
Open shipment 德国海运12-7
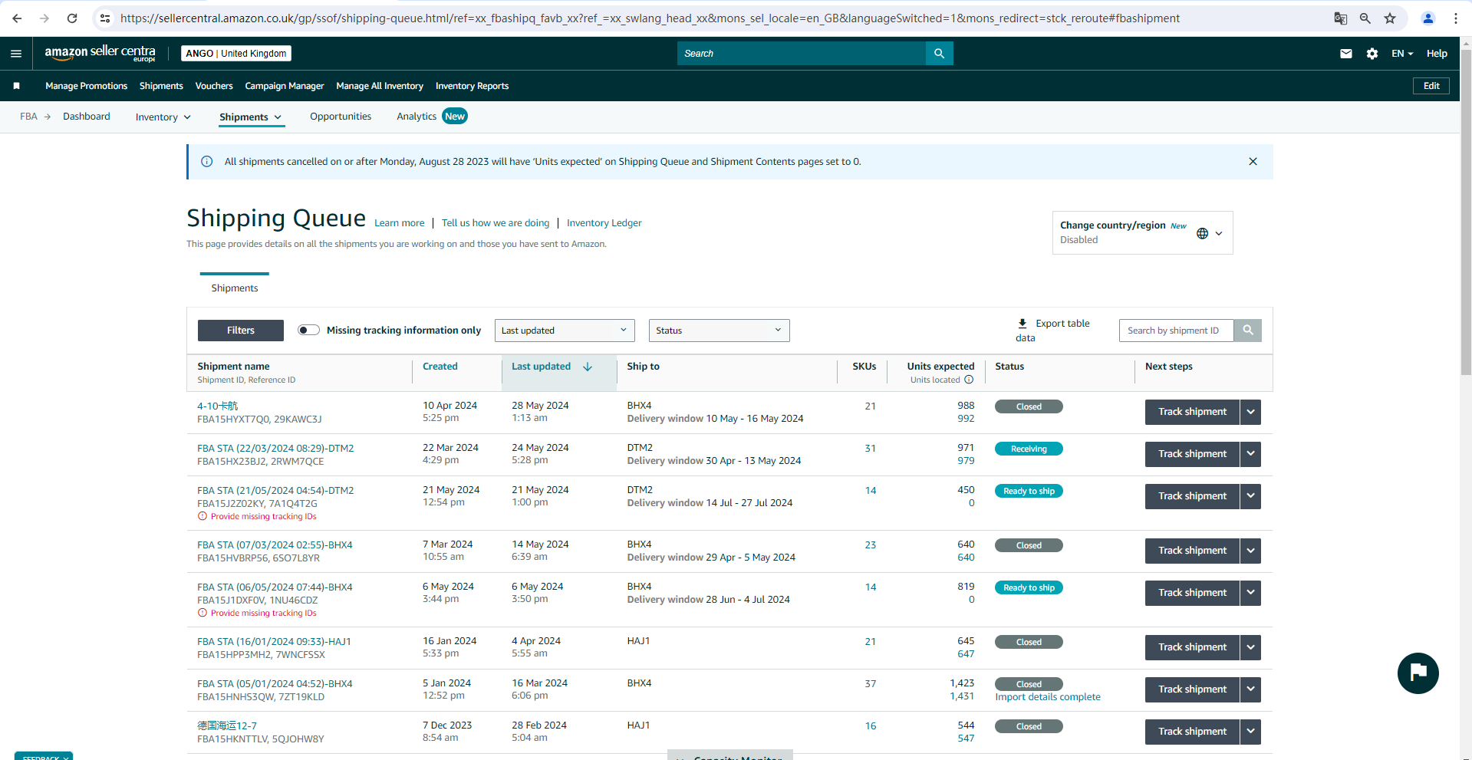(227, 725)
